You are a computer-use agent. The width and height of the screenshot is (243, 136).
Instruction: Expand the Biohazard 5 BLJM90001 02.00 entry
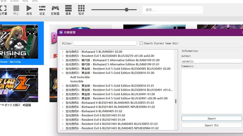[x=62, y=52]
